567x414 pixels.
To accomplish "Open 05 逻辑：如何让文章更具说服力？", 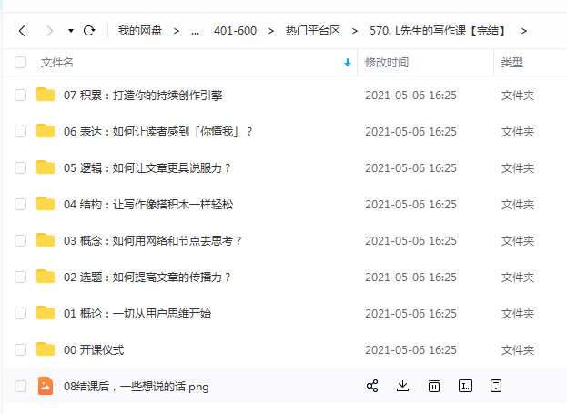I will pos(147,168).
